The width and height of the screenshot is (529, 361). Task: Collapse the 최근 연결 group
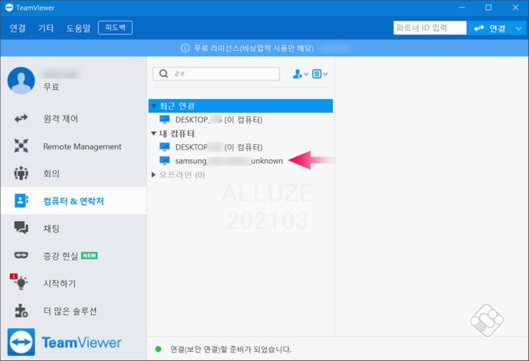coord(153,106)
